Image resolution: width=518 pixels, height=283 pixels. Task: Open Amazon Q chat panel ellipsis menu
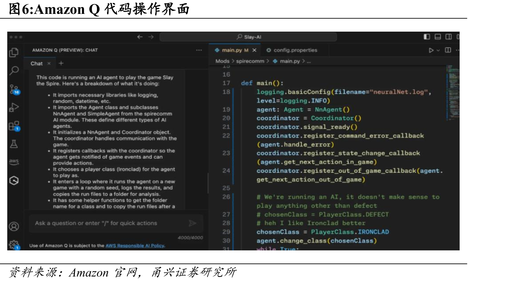coord(199,50)
